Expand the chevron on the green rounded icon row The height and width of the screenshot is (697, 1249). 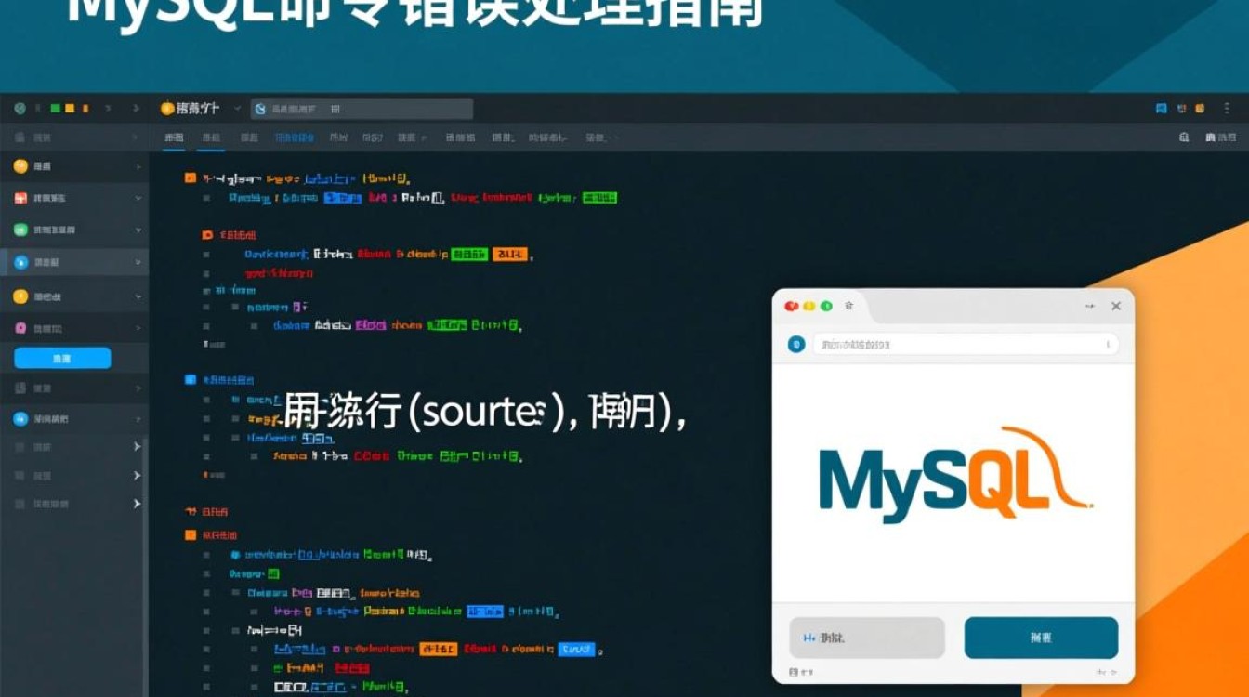point(138,230)
